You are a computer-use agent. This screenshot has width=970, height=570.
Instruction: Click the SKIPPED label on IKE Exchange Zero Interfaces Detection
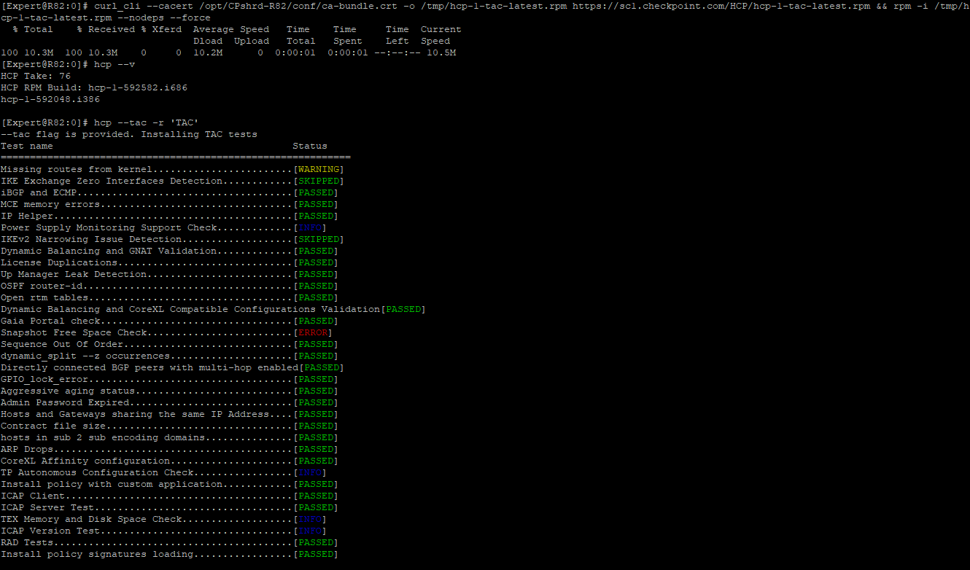(319, 180)
